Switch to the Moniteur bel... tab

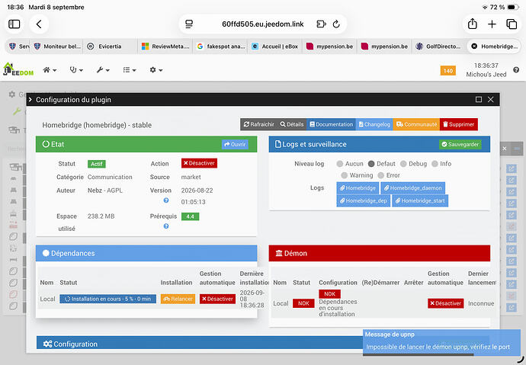(x=57, y=46)
